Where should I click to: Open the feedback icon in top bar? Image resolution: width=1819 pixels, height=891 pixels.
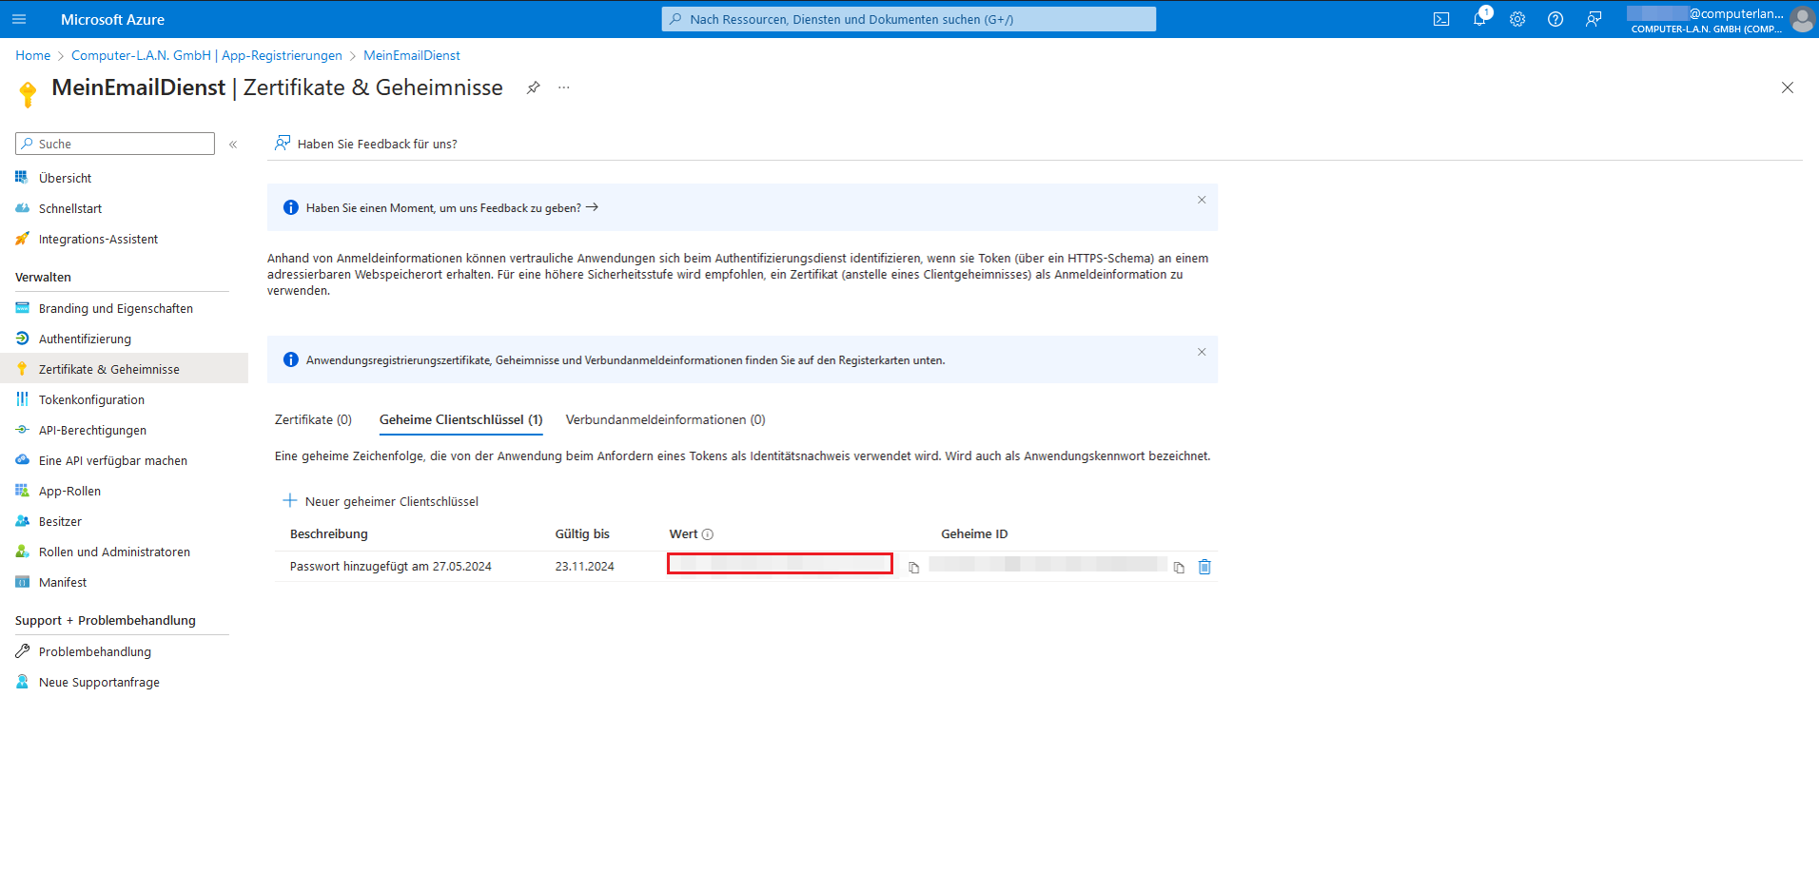click(1594, 19)
